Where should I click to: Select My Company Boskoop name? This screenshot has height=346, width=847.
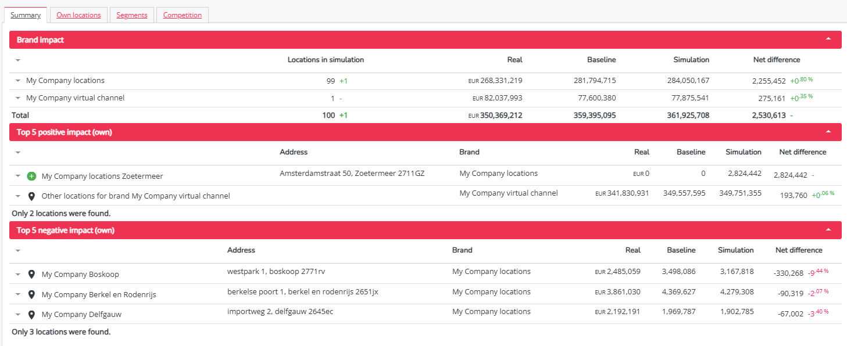coord(80,274)
